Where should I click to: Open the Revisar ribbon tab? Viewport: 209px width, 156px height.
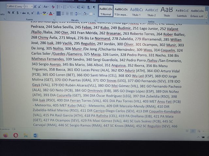click(82, 1)
